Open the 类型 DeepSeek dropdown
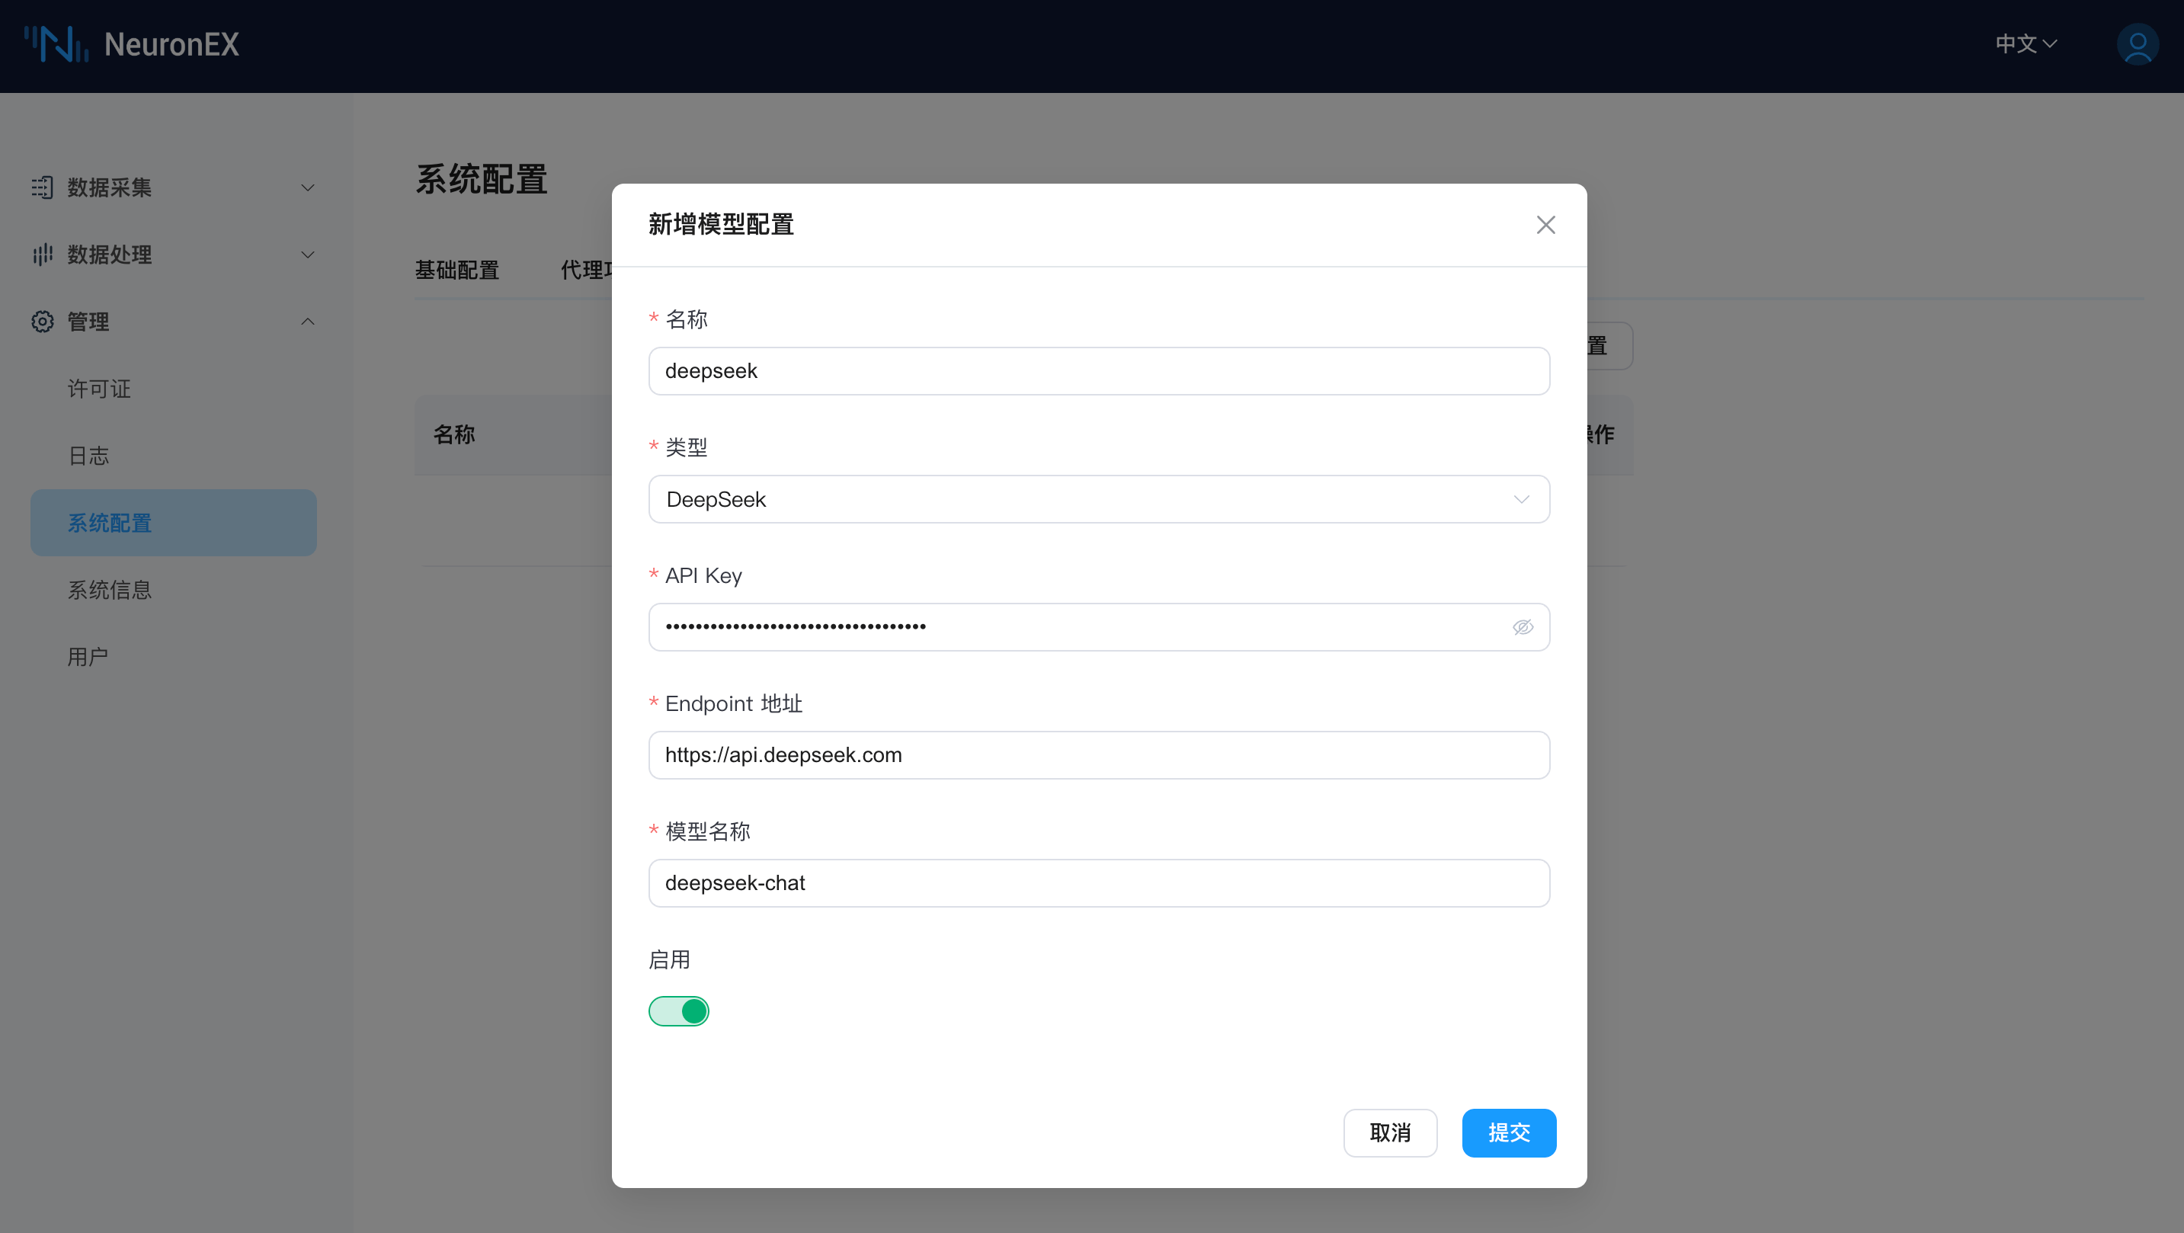Image resolution: width=2184 pixels, height=1233 pixels. (1099, 499)
